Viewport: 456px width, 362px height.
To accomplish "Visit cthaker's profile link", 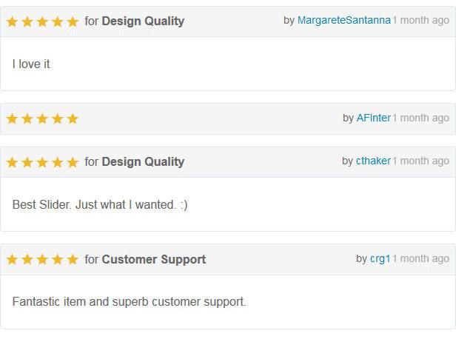I will click(373, 161).
